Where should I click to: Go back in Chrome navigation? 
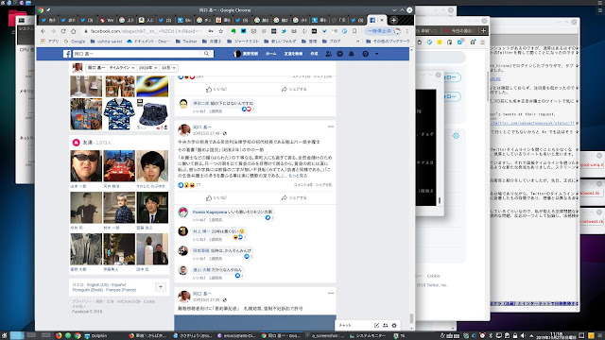click(43, 31)
